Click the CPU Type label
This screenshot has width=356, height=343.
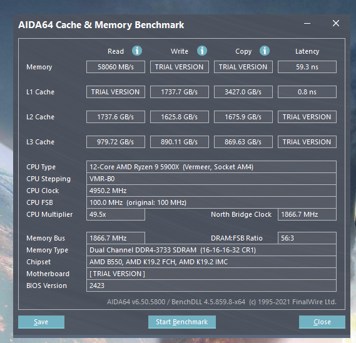pyautogui.click(x=41, y=167)
